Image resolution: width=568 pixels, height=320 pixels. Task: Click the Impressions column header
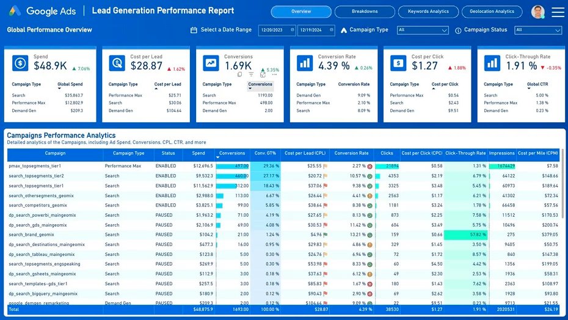point(501,153)
